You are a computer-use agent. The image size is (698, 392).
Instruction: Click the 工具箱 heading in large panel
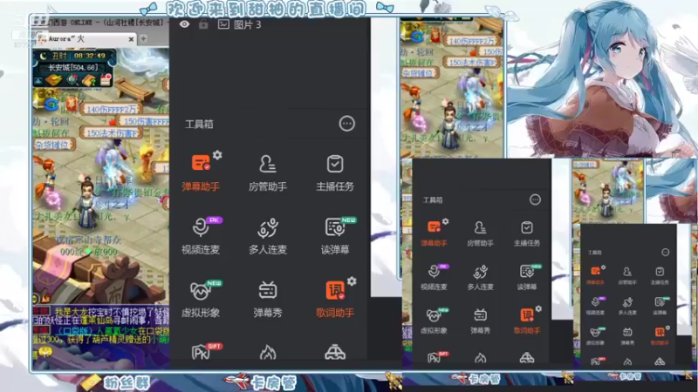pos(199,124)
